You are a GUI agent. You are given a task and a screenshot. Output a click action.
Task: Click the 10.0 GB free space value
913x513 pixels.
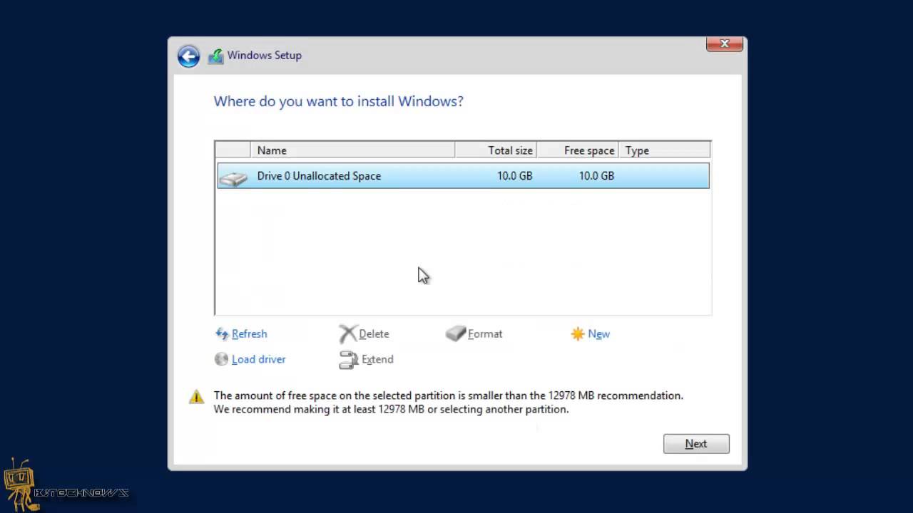pos(596,176)
